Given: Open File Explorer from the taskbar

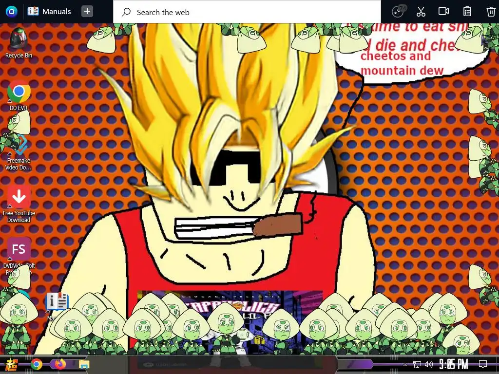Looking at the screenshot, I should 84,364.
